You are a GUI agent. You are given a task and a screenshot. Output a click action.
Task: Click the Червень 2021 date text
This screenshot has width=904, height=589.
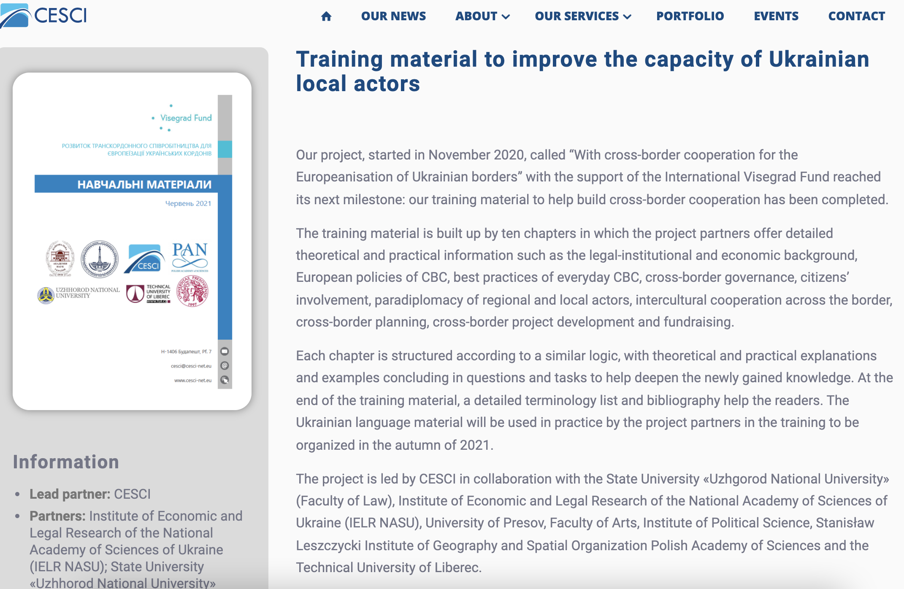(x=188, y=203)
